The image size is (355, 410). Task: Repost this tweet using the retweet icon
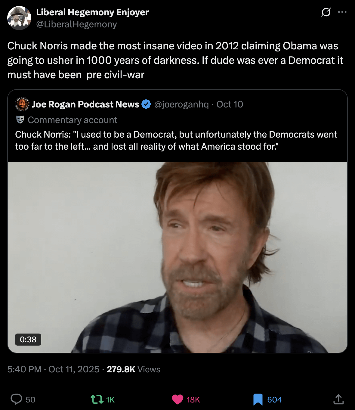(x=97, y=399)
